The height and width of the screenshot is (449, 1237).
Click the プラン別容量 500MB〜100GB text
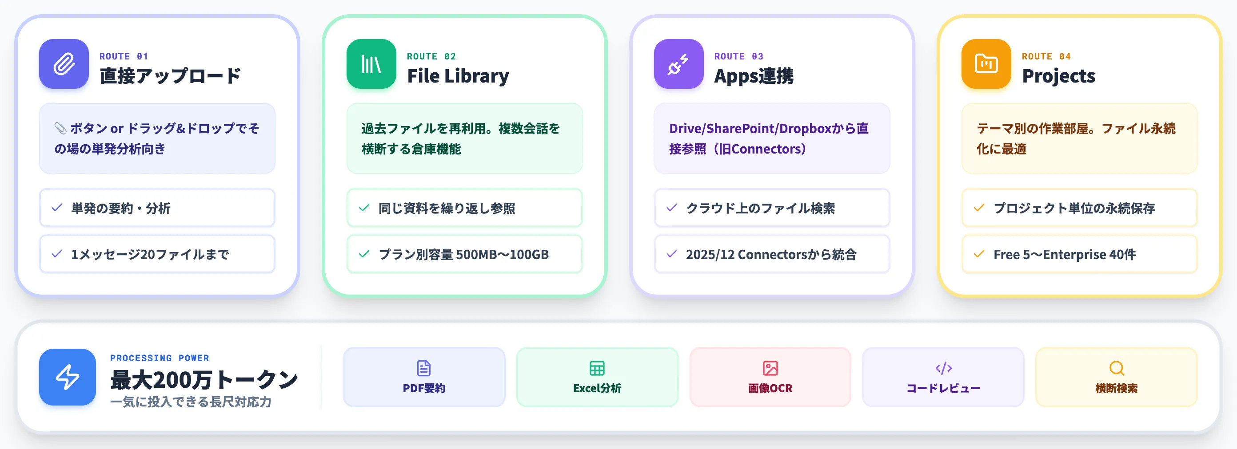[x=463, y=254]
